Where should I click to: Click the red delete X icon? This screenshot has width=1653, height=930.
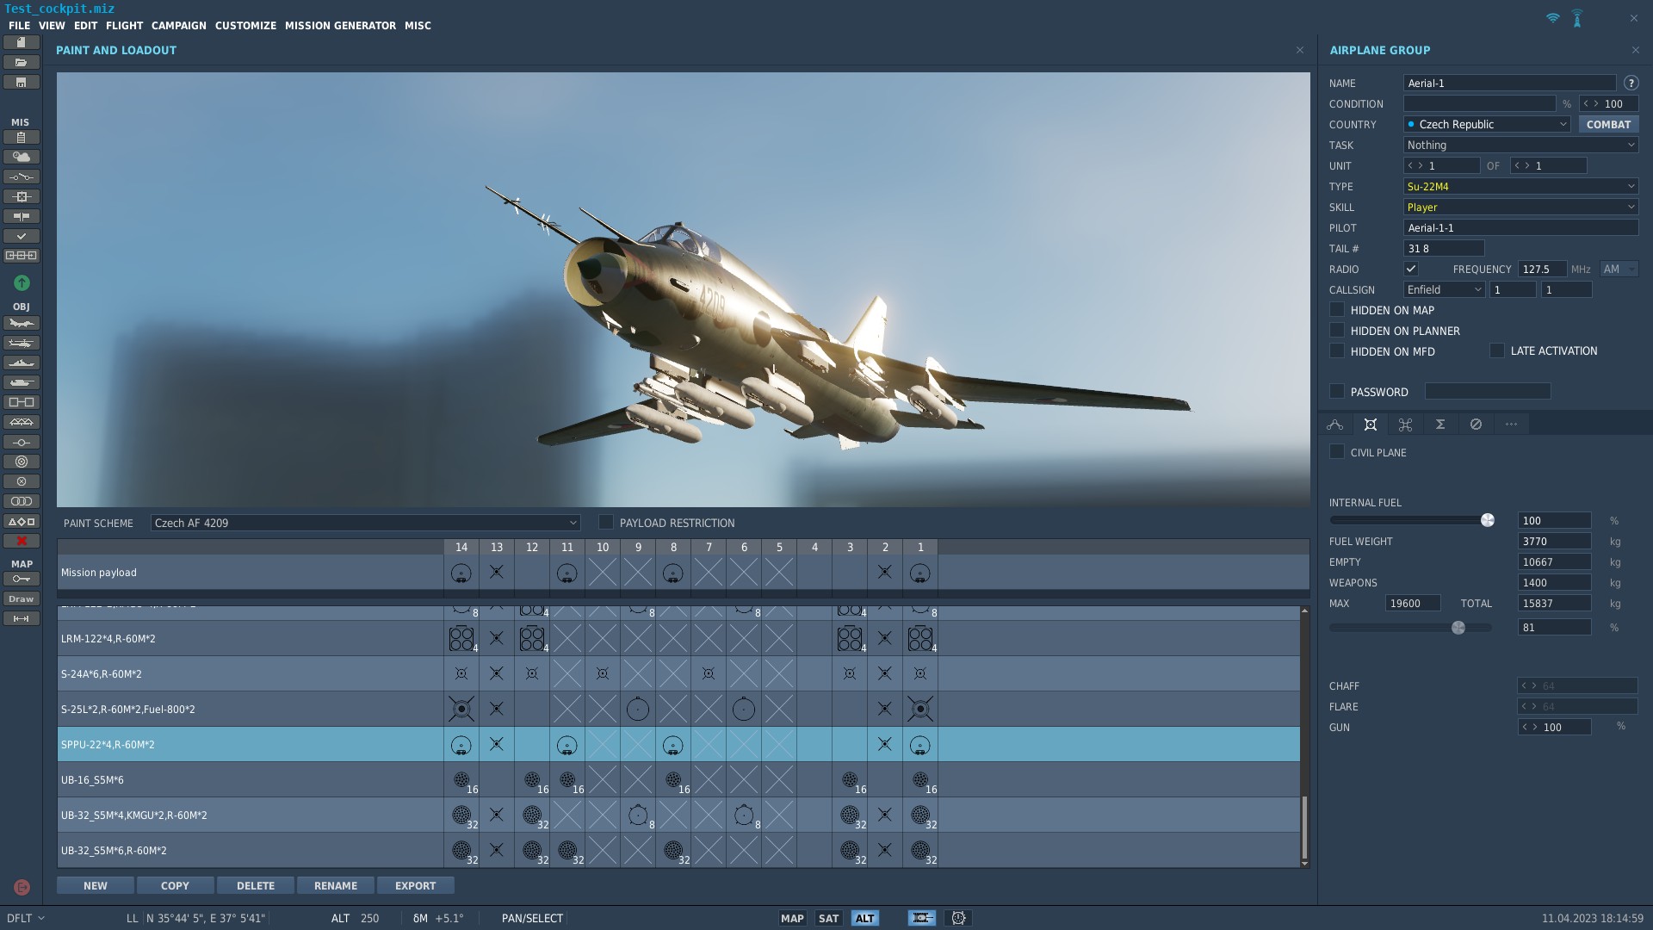(x=22, y=541)
